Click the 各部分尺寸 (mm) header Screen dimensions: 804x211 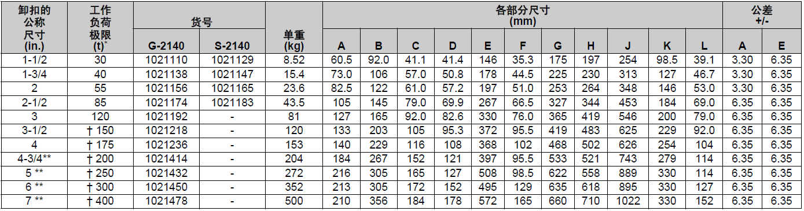coord(523,16)
